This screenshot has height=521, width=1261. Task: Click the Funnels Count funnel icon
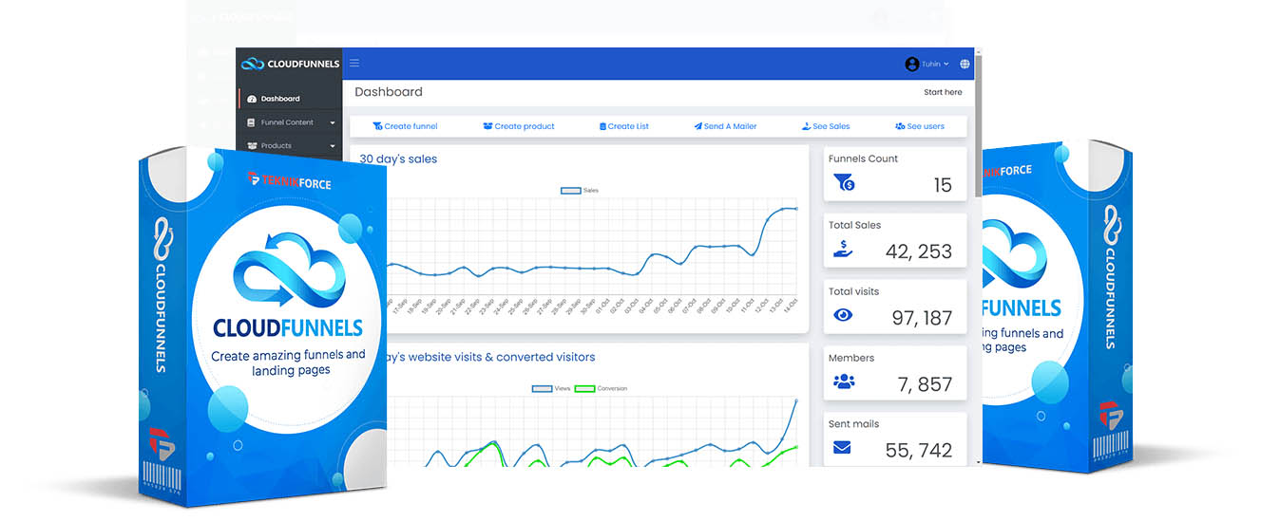tap(843, 182)
